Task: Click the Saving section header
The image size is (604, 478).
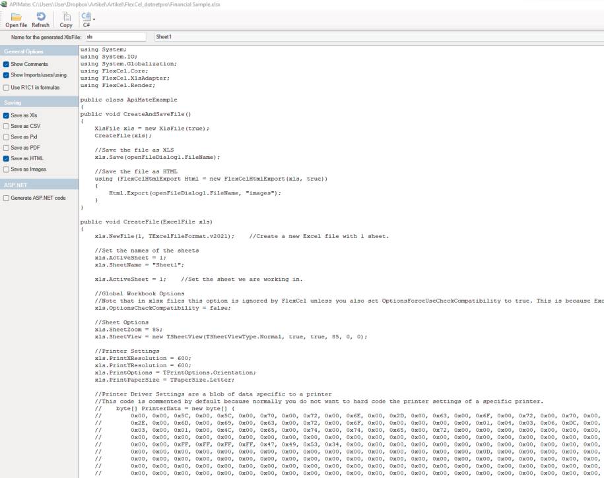Action: click(40, 102)
